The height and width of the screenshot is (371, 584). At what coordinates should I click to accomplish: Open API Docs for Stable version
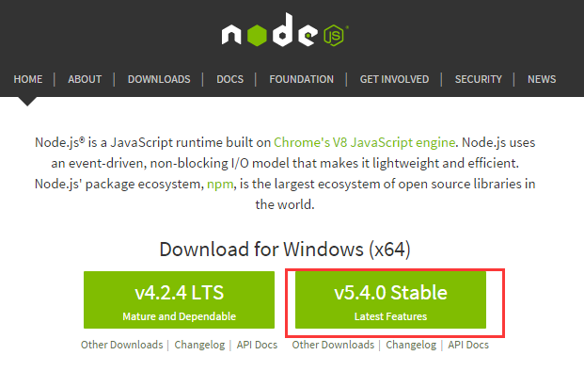click(x=468, y=345)
